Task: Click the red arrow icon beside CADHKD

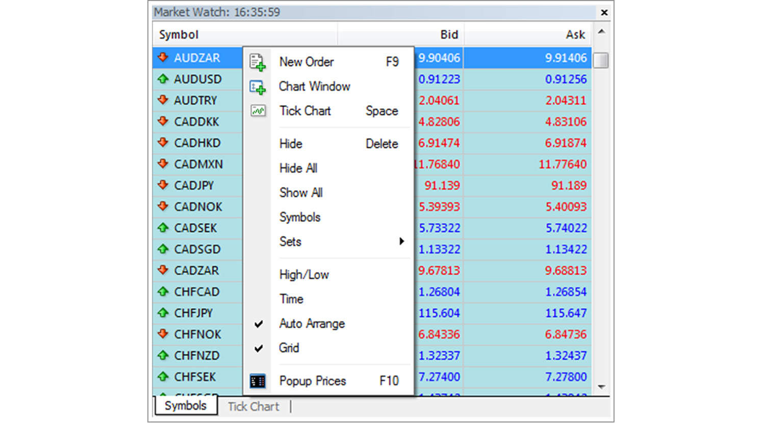Action: coord(163,143)
